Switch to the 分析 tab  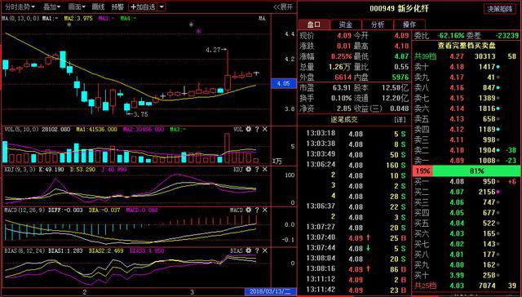pyautogui.click(x=377, y=24)
